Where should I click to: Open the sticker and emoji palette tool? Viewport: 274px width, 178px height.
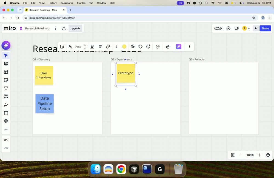pos(6,121)
